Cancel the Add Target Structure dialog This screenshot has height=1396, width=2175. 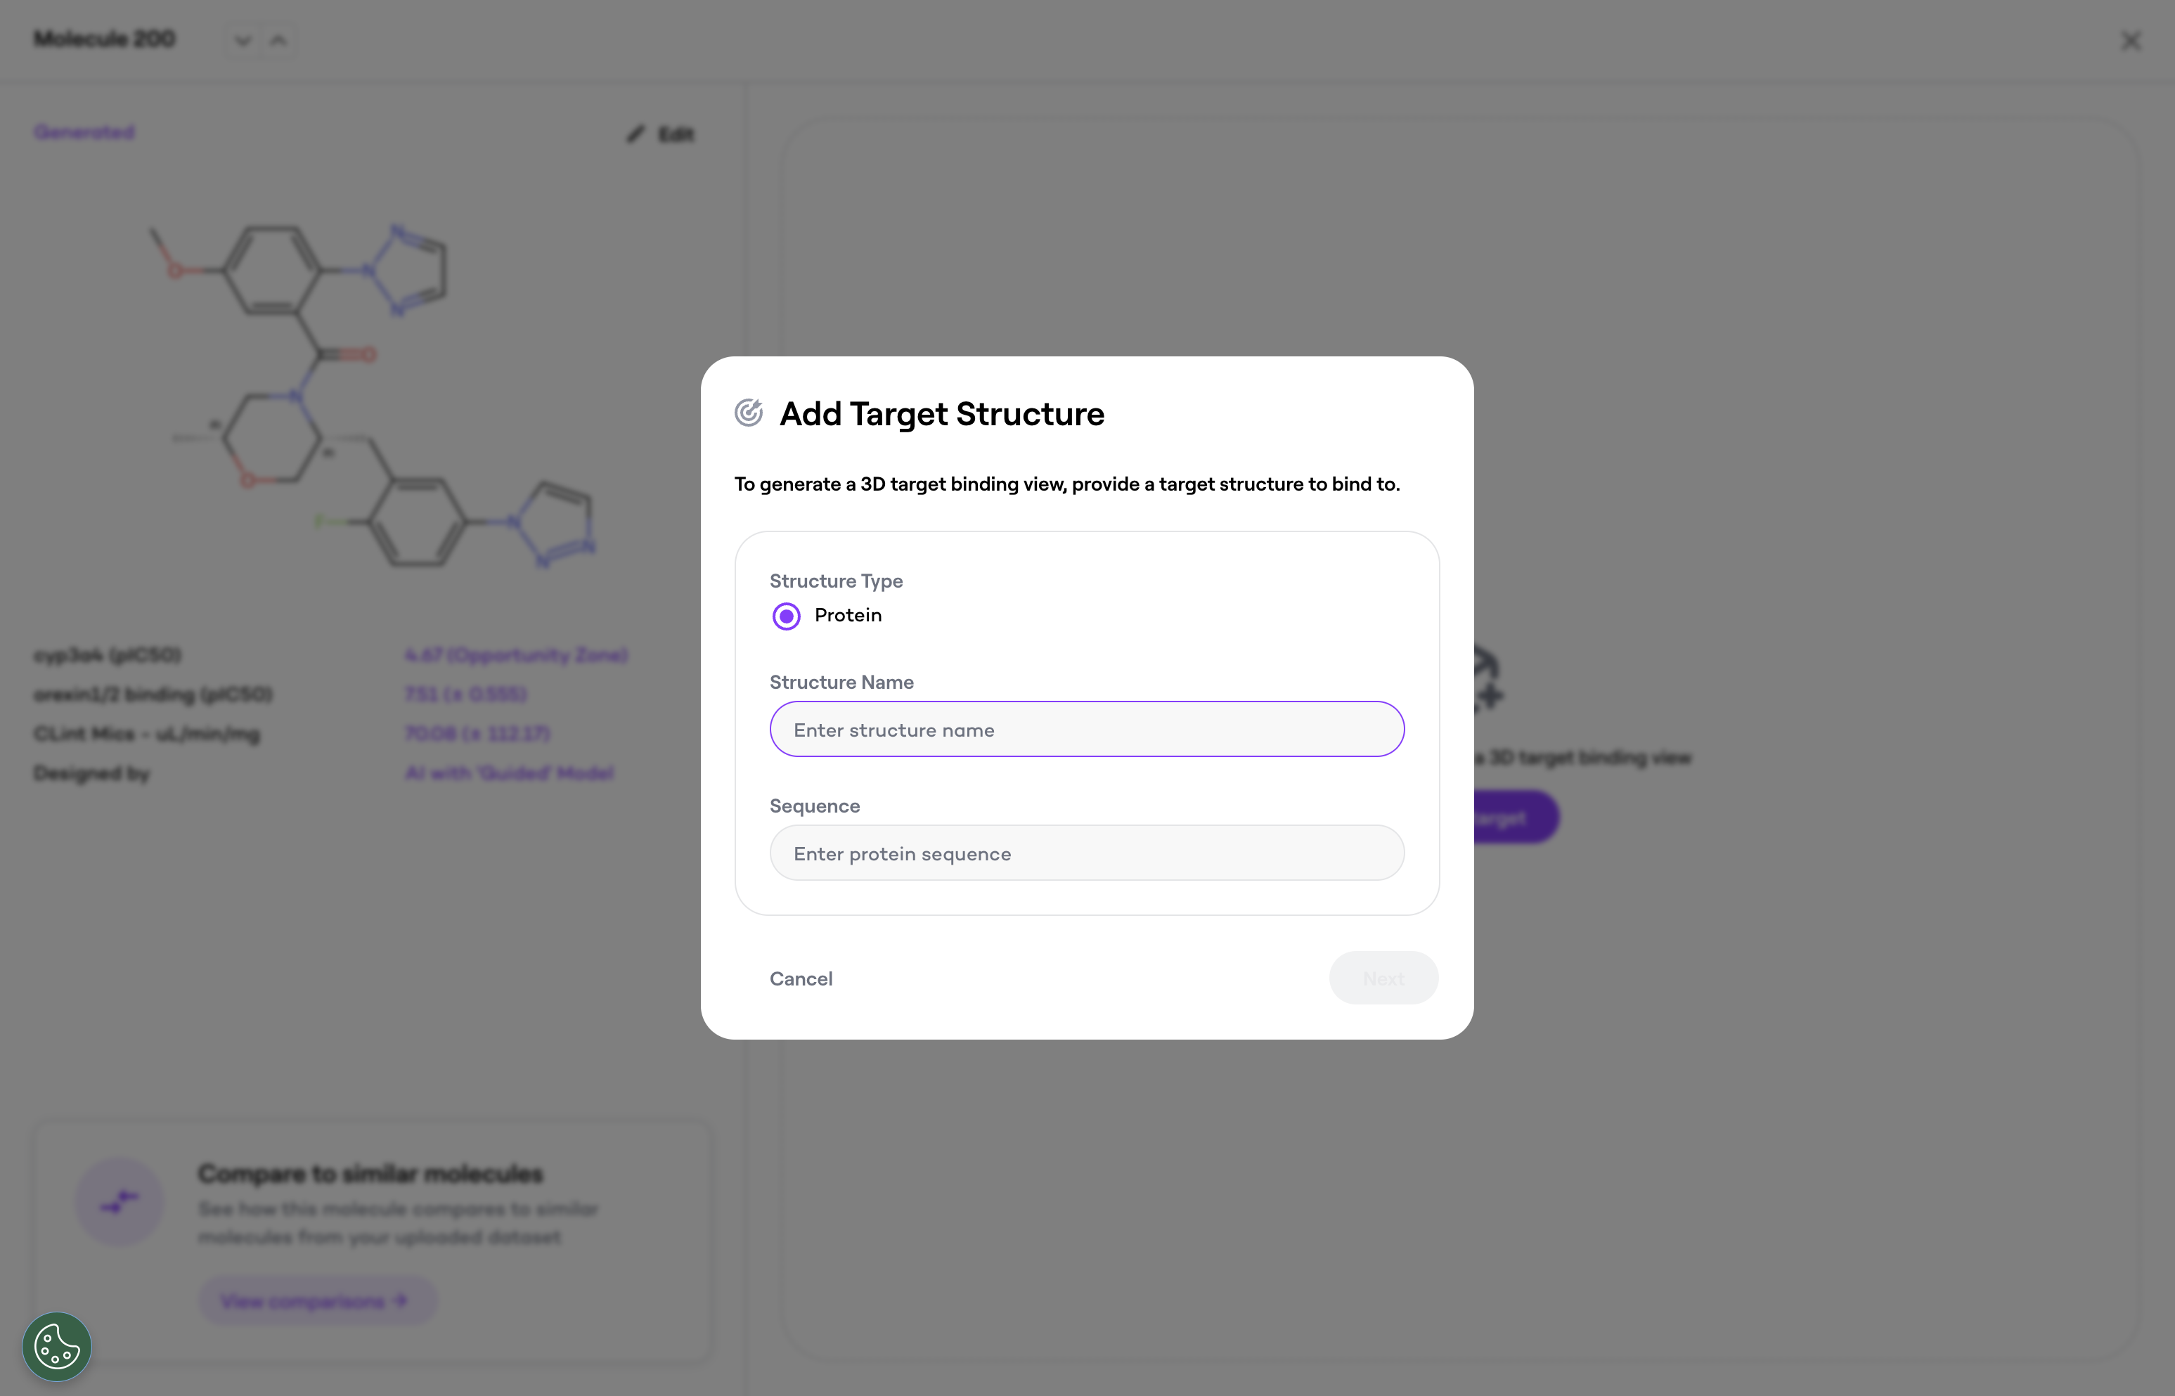point(801,978)
